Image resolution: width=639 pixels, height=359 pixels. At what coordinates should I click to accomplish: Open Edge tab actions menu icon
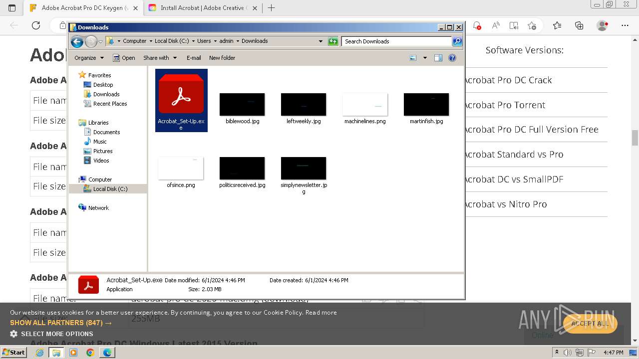(x=12, y=8)
